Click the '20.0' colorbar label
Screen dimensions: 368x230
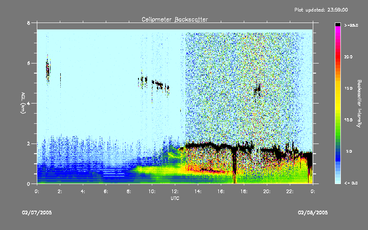click(x=348, y=57)
